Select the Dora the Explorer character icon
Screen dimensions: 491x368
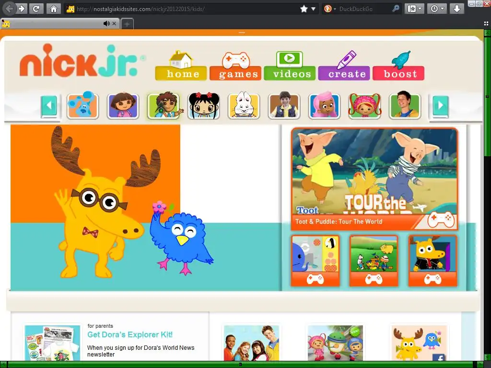tap(123, 106)
